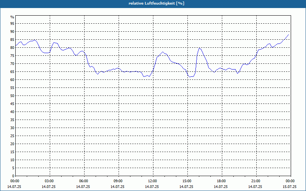Select the '14.07.25' date under 06:00
The height and width of the screenshot is (191, 306).
(x=83, y=187)
